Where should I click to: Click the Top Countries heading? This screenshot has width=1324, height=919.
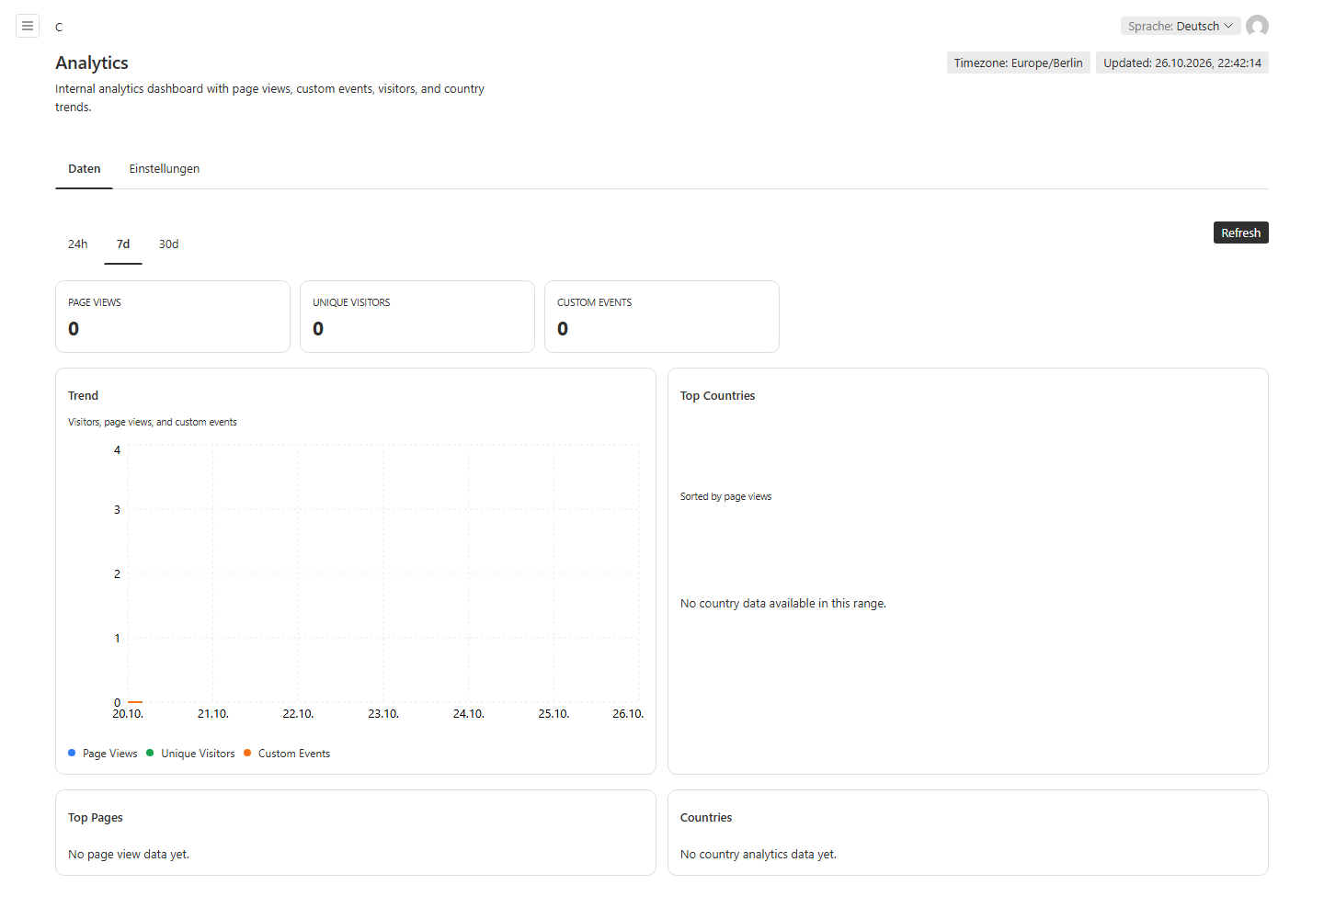click(717, 396)
